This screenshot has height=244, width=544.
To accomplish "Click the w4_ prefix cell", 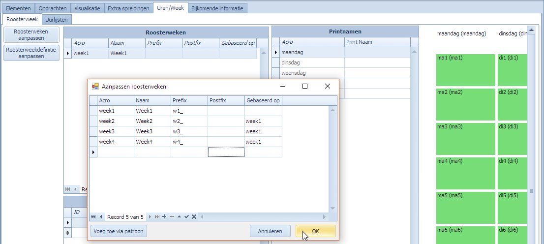I will click(x=189, y=142).
